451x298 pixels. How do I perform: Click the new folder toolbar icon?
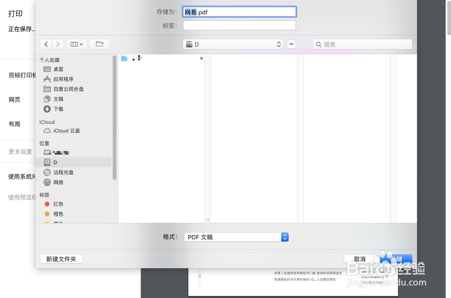click(100, 44)
